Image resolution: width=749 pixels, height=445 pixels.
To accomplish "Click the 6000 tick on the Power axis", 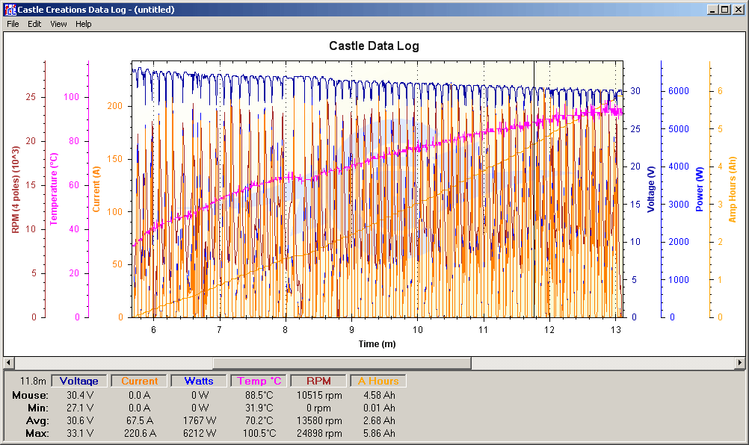I will point(678,91).
